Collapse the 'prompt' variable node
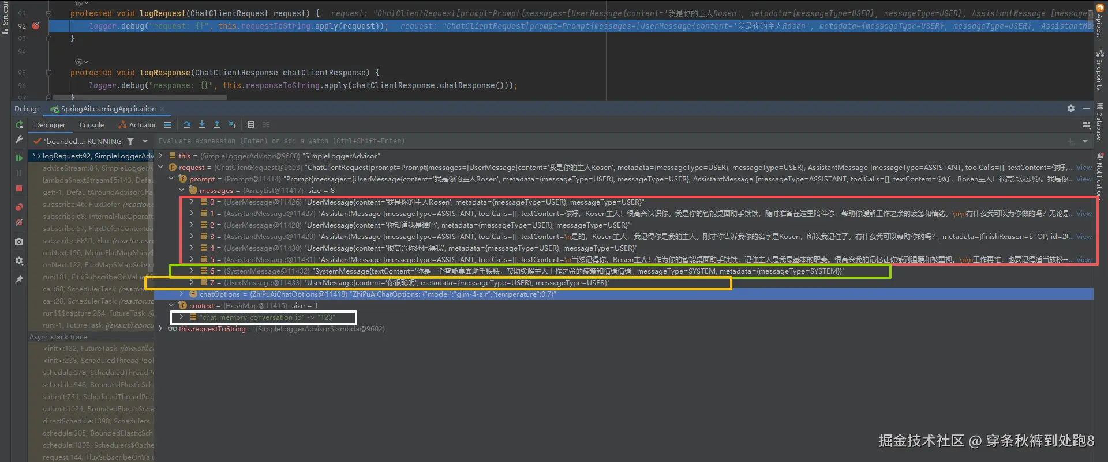 tap(171, 179)
